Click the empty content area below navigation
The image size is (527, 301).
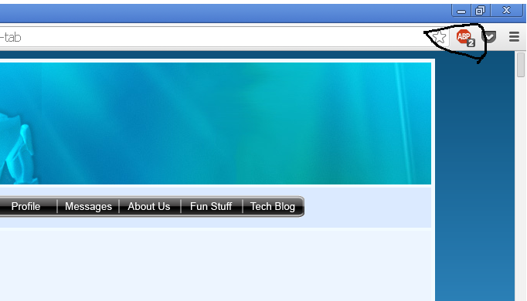point(216,265)
